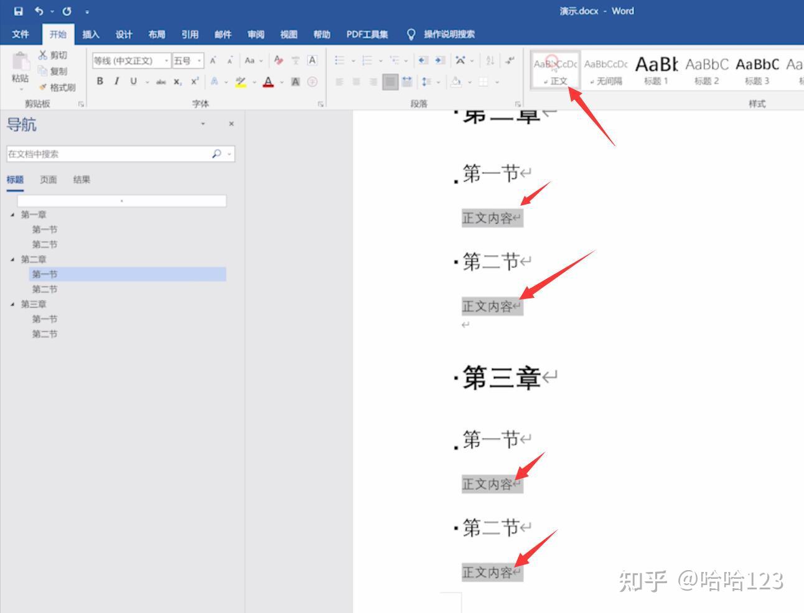Open the 插入 (Insert) ribbon tab
Image resolution: width=804 pixels, height=613 pixels.
point(91,34)
